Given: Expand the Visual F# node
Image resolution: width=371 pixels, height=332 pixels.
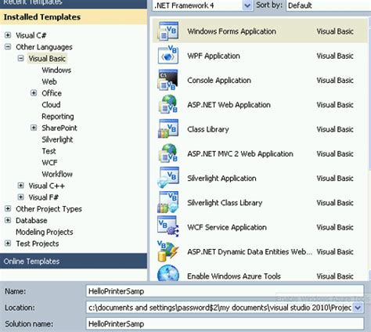Looking at the screenshot, I should click(x=21, y=197).
